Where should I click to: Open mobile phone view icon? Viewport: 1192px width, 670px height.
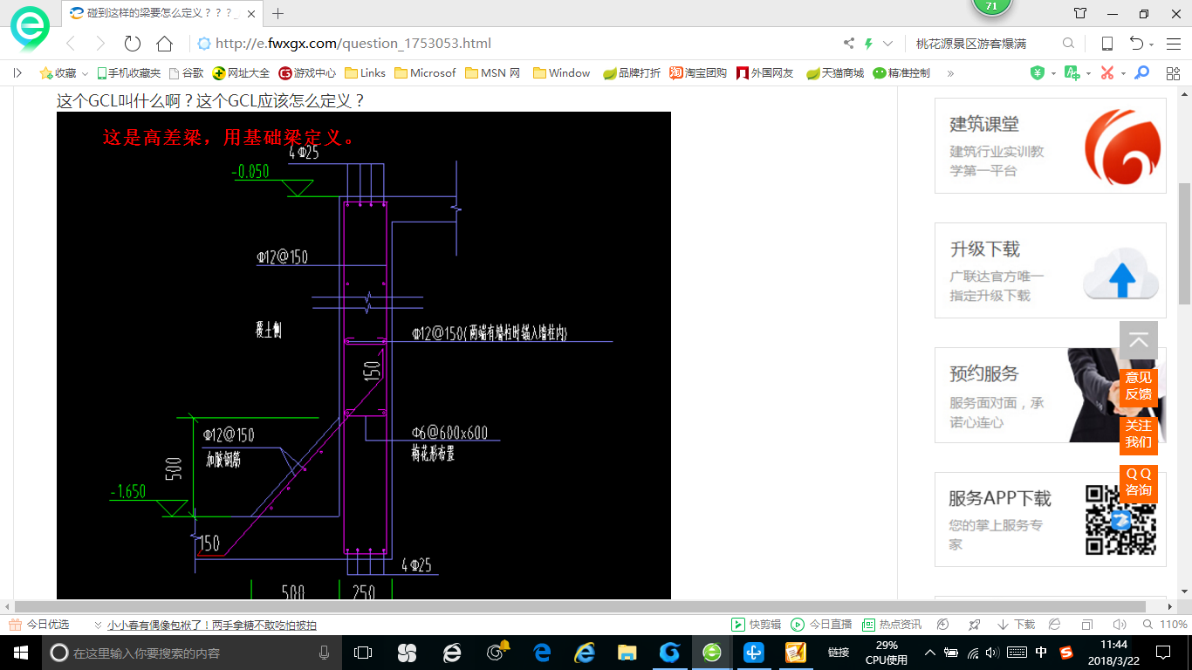click(1107, 44)
